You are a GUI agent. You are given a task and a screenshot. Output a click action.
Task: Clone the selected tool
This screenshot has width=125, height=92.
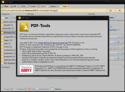tap(21, 7)
